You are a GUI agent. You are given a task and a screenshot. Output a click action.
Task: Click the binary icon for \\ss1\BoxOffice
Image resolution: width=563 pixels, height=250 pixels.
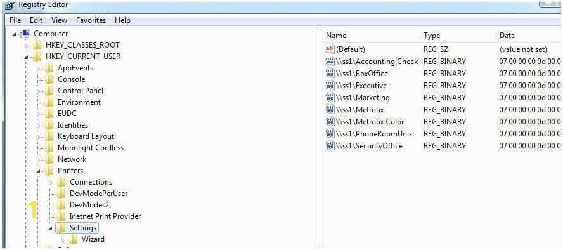pyautogui.click(x=329, y=73)
